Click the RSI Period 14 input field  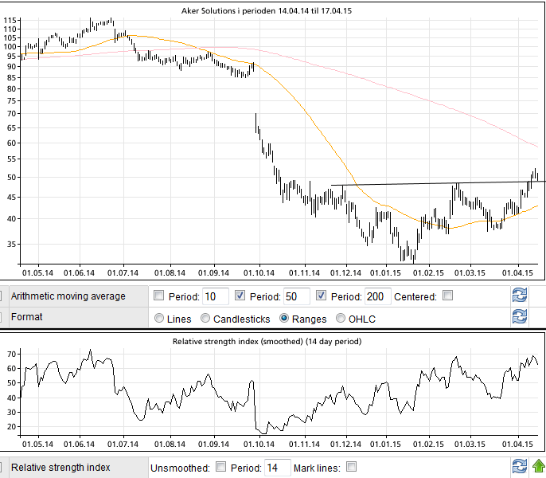click(277, 468)
